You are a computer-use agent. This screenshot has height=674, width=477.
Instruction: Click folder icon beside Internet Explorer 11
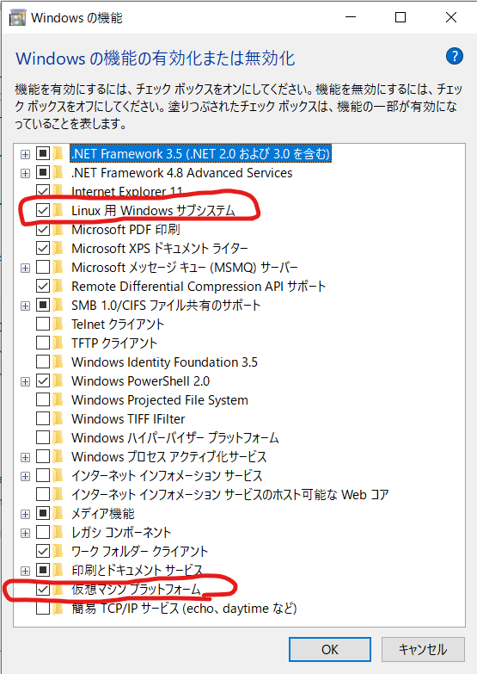click(x=58, y=191)
